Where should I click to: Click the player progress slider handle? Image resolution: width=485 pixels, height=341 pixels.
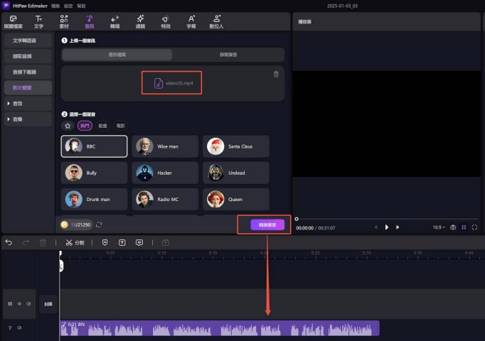coord(297,219)
